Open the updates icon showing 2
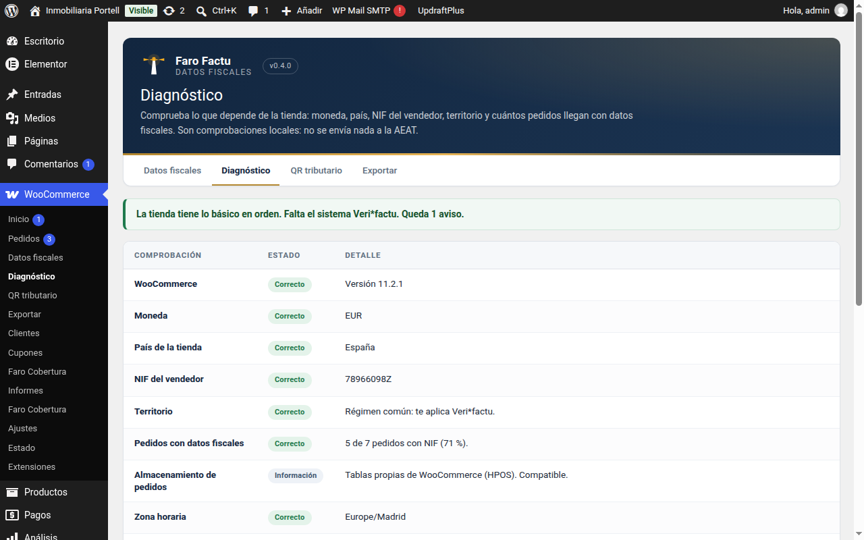The image size is (864, 540). (169, 11)
